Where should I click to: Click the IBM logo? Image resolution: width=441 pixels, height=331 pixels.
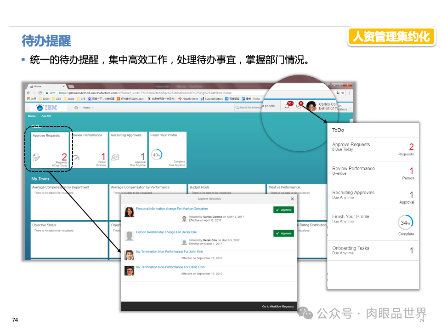point(47,108)
